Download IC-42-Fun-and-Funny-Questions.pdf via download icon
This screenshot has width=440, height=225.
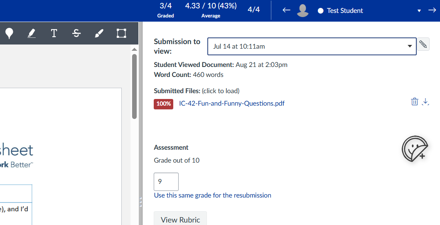pos(425,102)
